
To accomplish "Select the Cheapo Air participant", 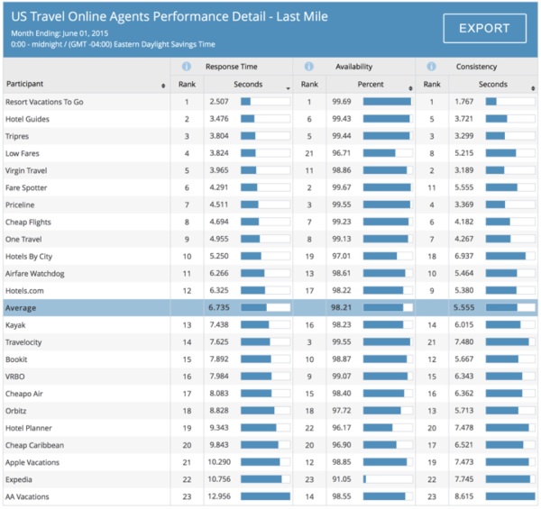I will tap(23, 394).
